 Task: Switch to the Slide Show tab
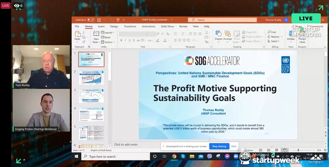coord(167,27)
